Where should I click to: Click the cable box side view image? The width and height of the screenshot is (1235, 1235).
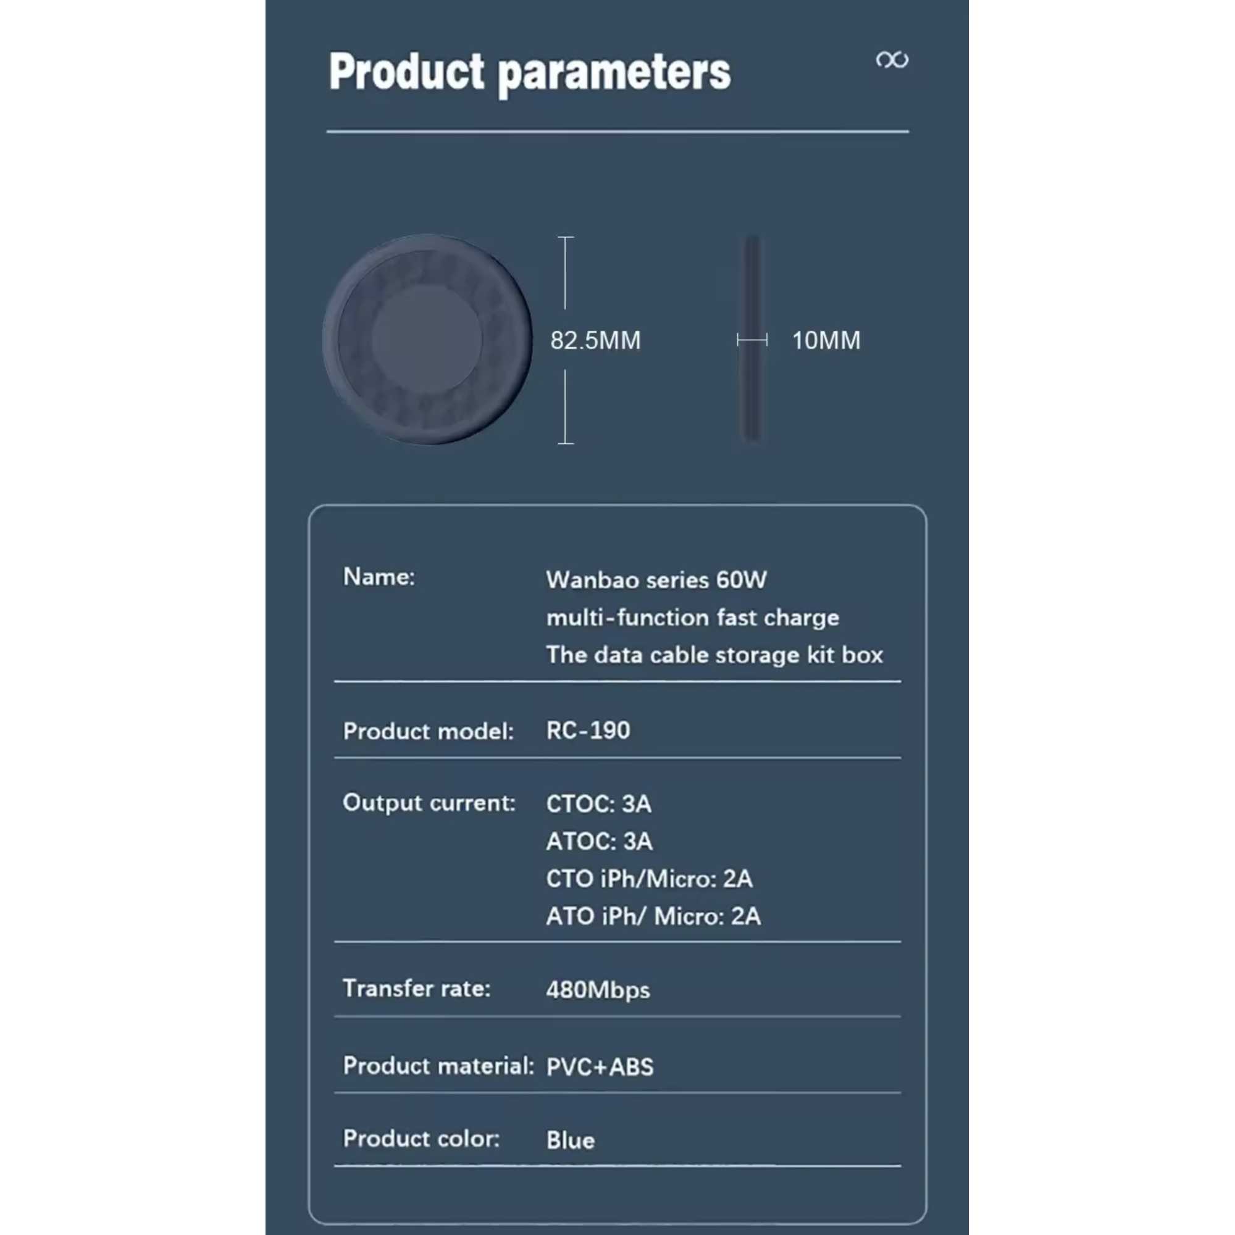click(752, 340)
